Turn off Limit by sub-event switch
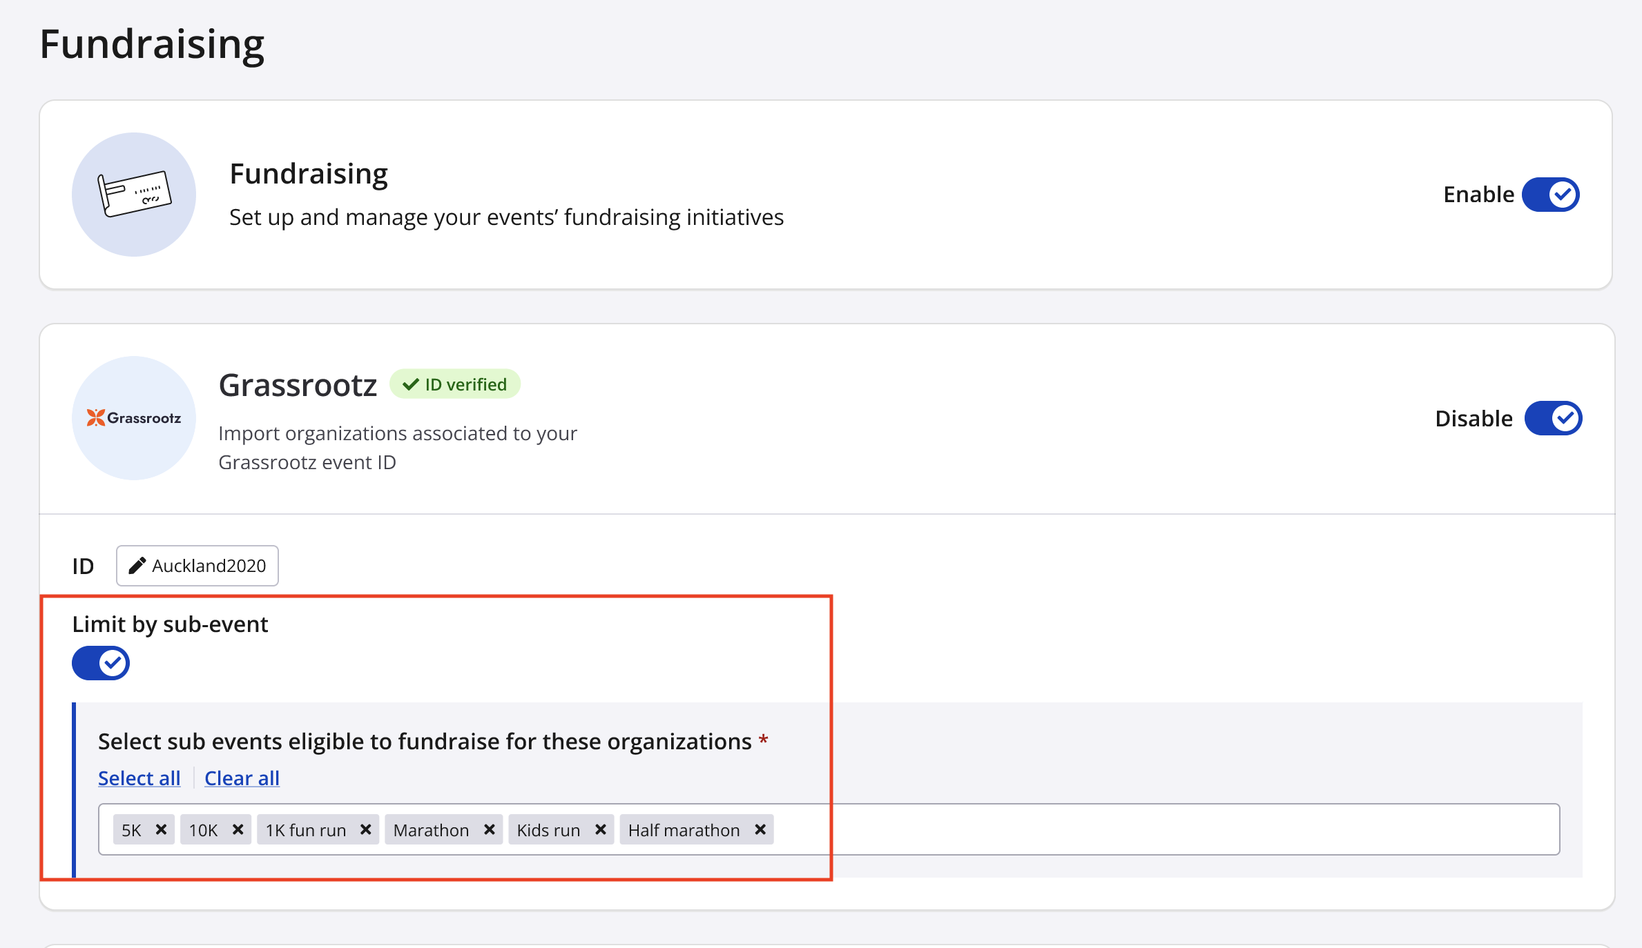This screenshot has height=948, width=1642. (x=101, y=663)
